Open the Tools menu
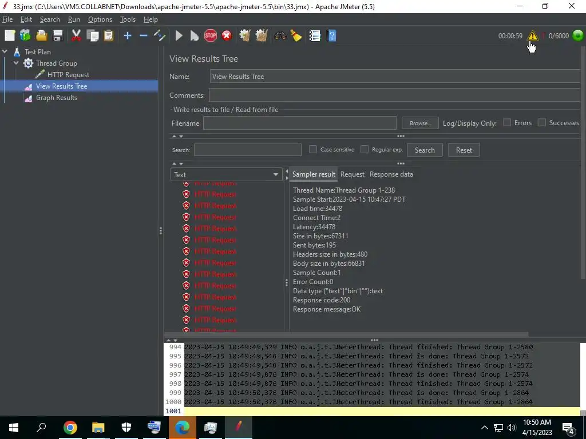 click(128, 19)
